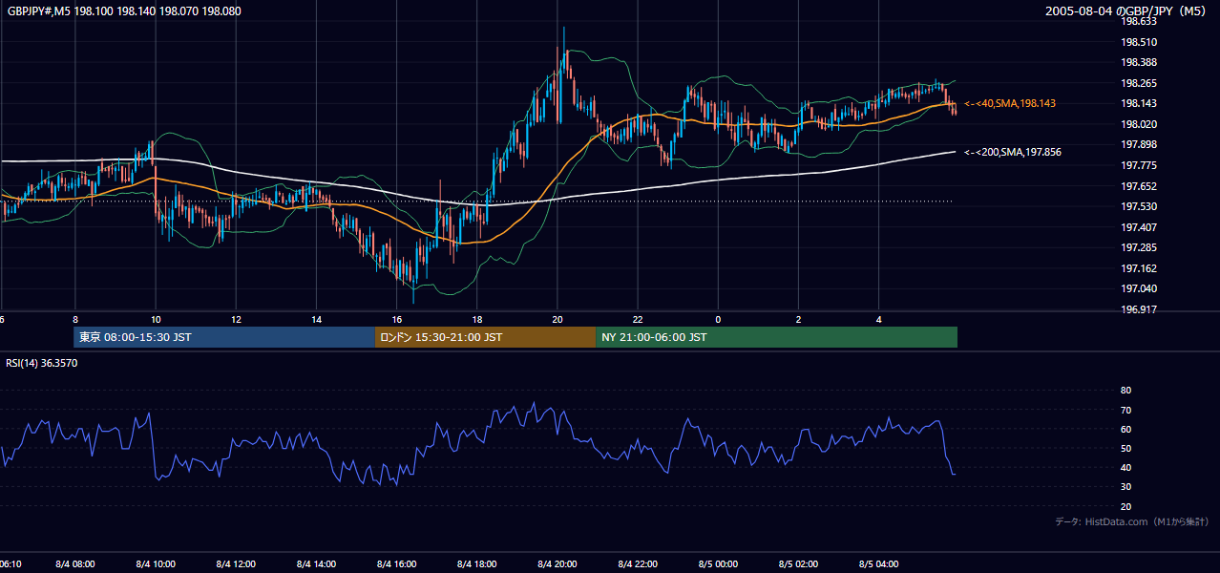
Task: Click the 198.265 price axis label
Action: (x=1139, y=83)
